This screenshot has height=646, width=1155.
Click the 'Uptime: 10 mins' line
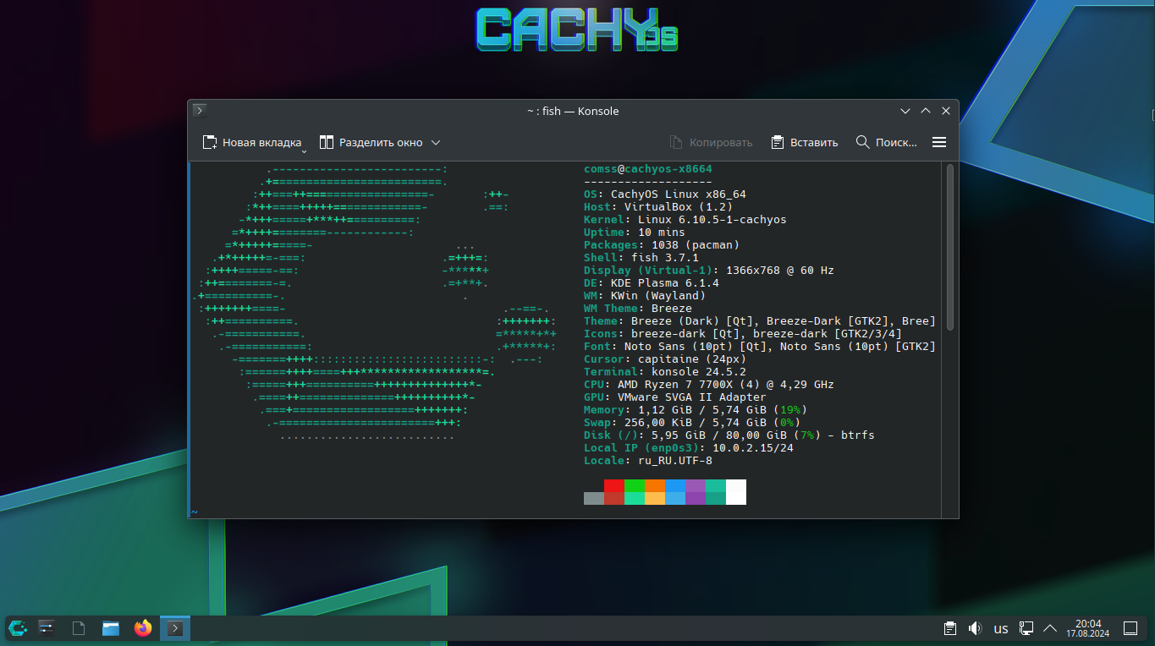point(635,233)
